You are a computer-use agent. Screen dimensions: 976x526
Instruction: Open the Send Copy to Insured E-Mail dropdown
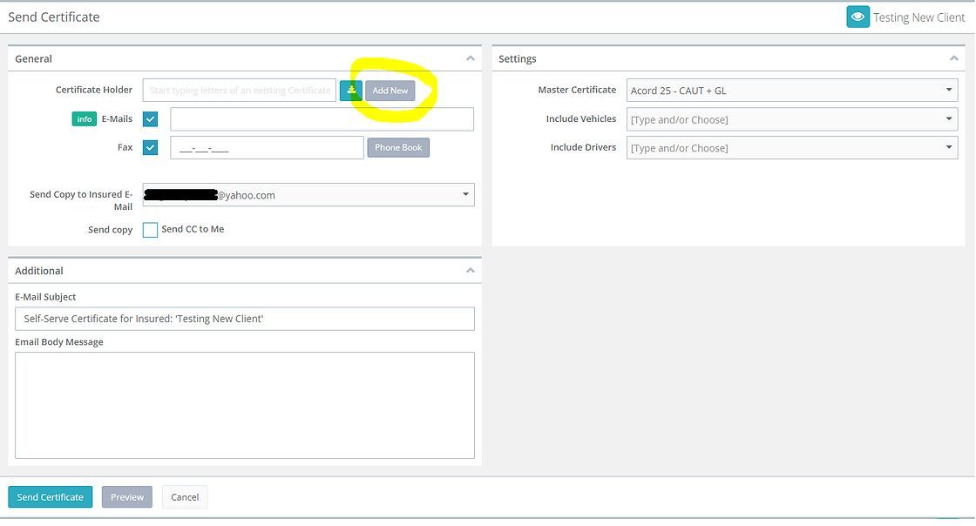tap(465, 194)
